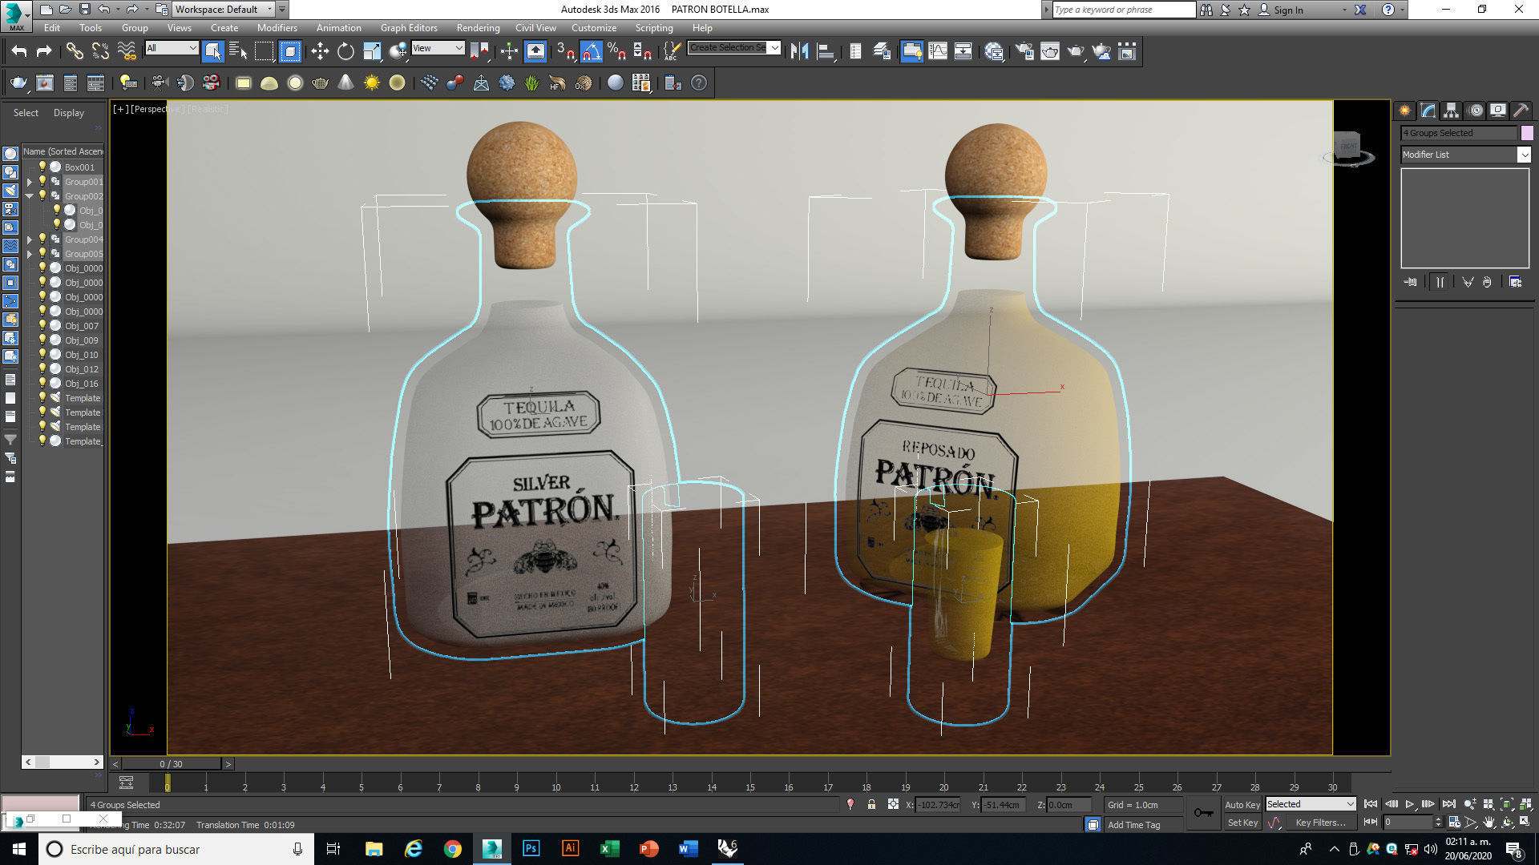Activate Select and Move tool

point(320,52)
